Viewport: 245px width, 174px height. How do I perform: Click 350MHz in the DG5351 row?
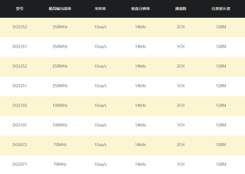click(60, 47)
